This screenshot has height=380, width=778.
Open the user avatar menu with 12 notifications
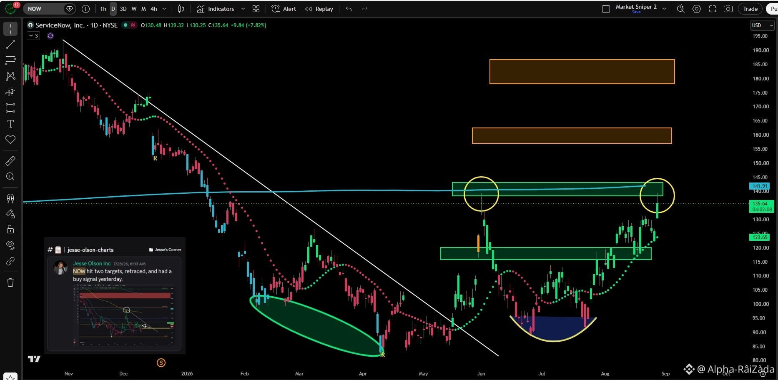(11, 8)
